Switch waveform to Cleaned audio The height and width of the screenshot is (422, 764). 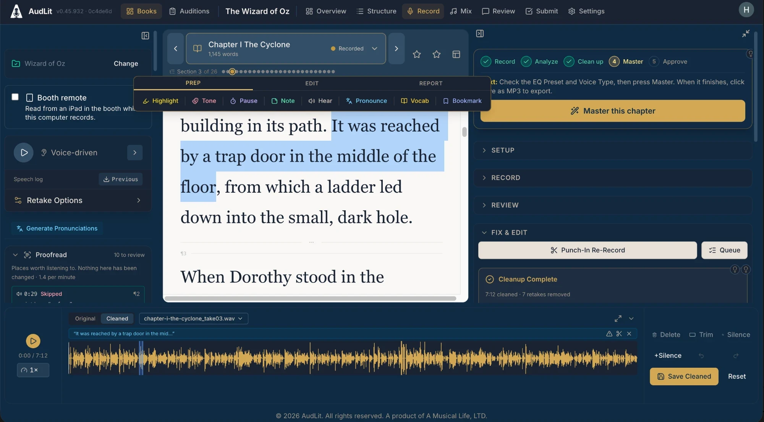coord(117,318)
